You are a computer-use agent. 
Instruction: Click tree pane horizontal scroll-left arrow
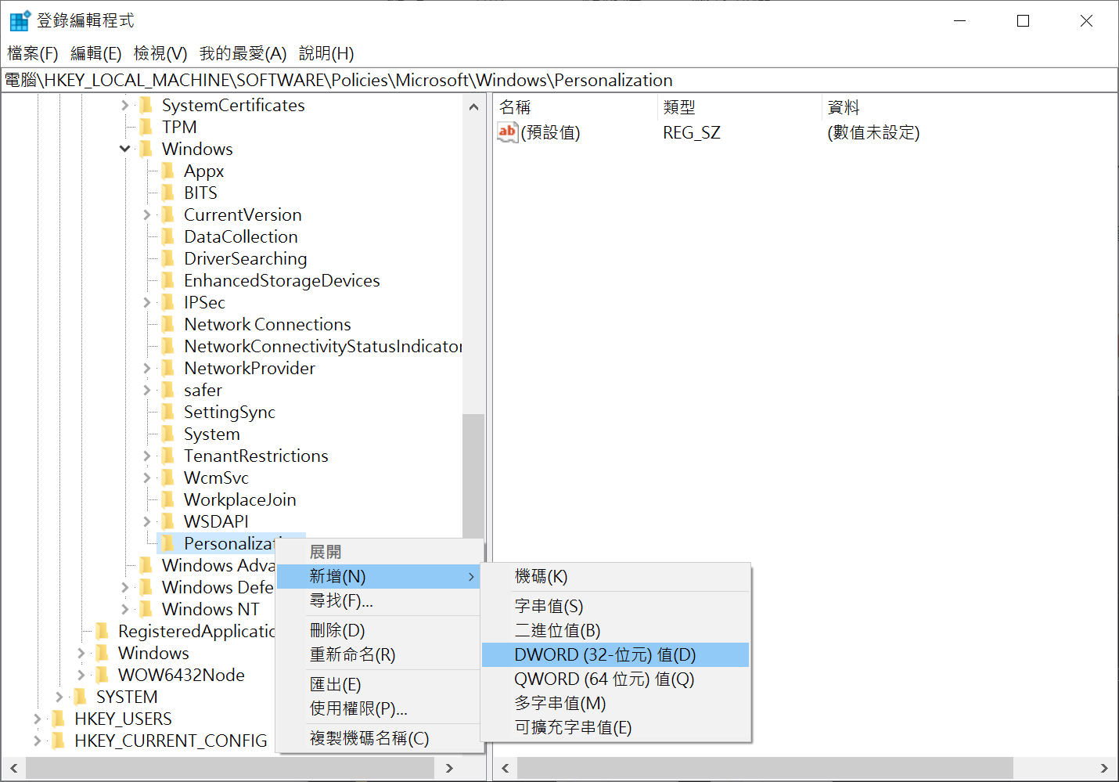pyautogui.click(x=13, y=768)
